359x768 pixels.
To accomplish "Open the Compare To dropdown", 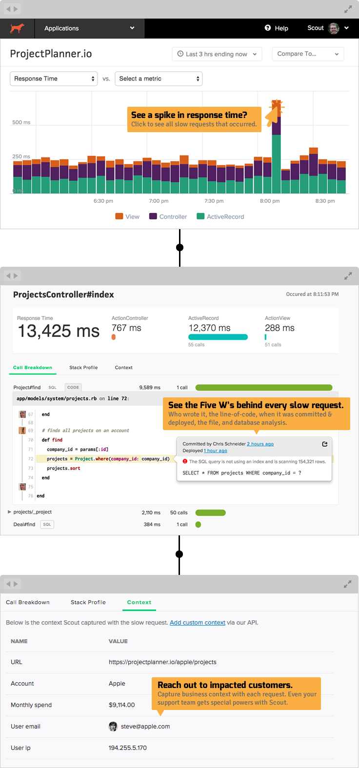I will [x=308, y=54].
